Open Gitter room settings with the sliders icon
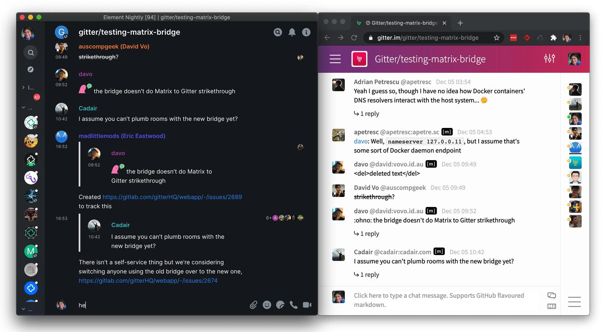 tap(549, 59)
